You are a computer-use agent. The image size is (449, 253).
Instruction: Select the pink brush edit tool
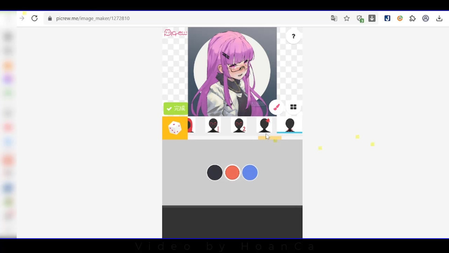pyautogui.click(x=276, y=107)
